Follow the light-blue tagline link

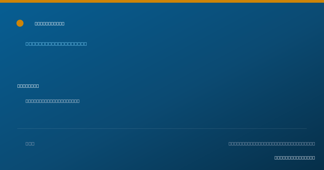coord(56,44)
